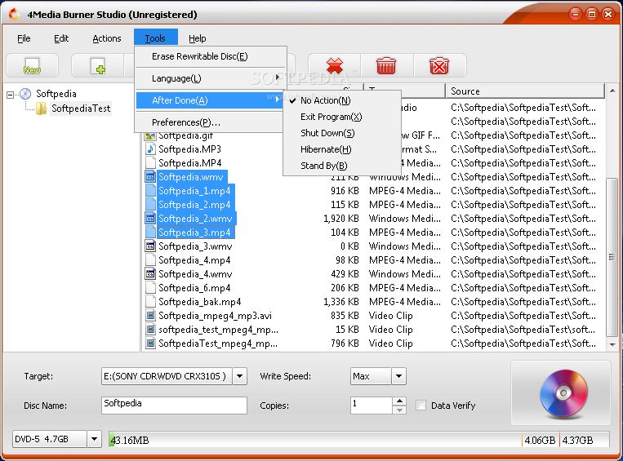Viewport: 623px width, 461px height.
Task: Click the Softpedia_2.wmv file icon
Action: [x=150, y=219]
